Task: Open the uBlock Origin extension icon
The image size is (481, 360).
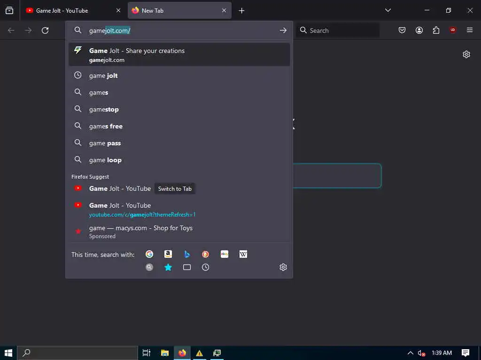Action: tap(453, 30)
